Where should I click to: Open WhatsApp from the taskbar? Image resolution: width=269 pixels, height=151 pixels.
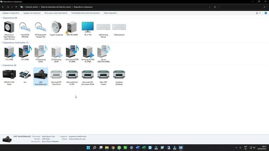(x=119, y=148)
